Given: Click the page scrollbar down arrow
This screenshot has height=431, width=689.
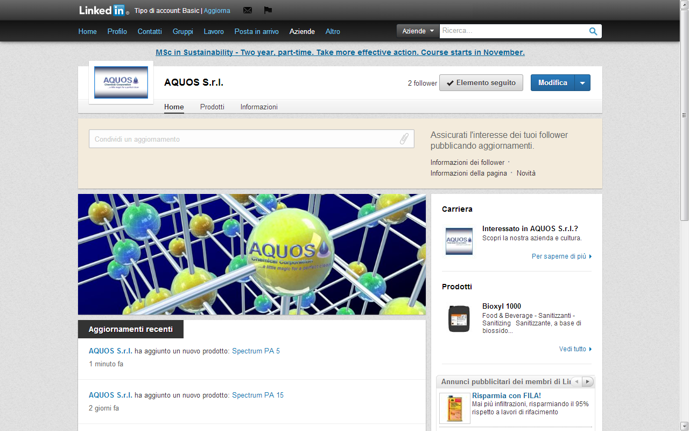Looking at the screenshot, I should pyautogui.click(x=684, y=426).
